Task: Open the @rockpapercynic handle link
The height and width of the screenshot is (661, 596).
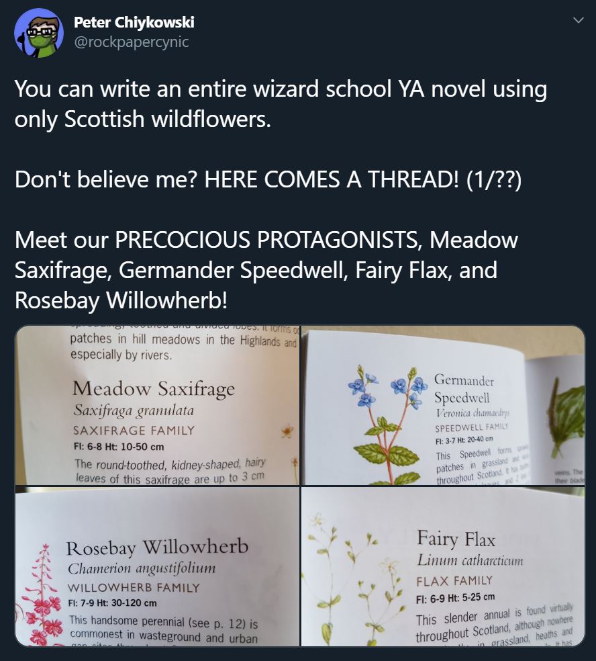Action: [132, 42]
